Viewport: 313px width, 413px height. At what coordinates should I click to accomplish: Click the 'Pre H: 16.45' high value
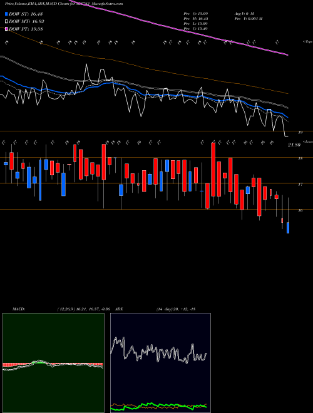196,19
